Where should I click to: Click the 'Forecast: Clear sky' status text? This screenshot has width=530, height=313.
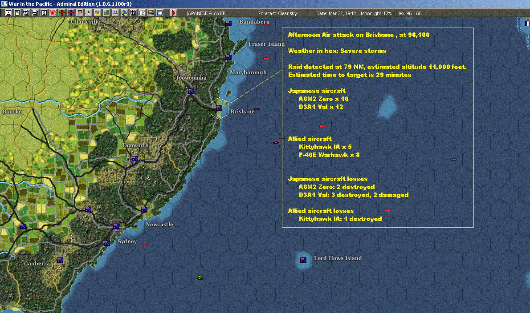[277, 13]
